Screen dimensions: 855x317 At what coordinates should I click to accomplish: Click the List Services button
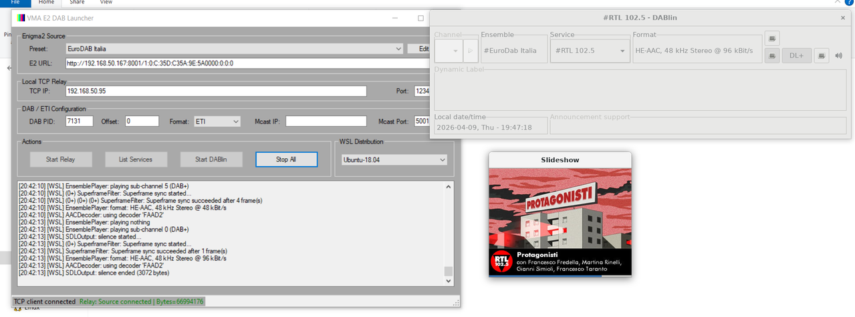tap(136, 160)
